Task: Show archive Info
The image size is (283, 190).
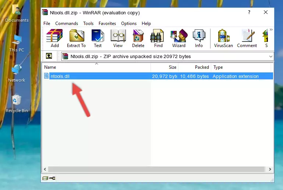Action: [199, 38]
